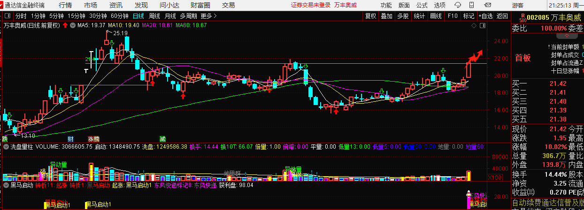
Task: Open the 版面 menu
Action: pos(404,5)
